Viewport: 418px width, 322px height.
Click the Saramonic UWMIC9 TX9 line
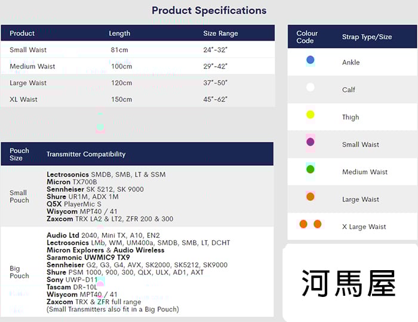(x=88, y=258)
